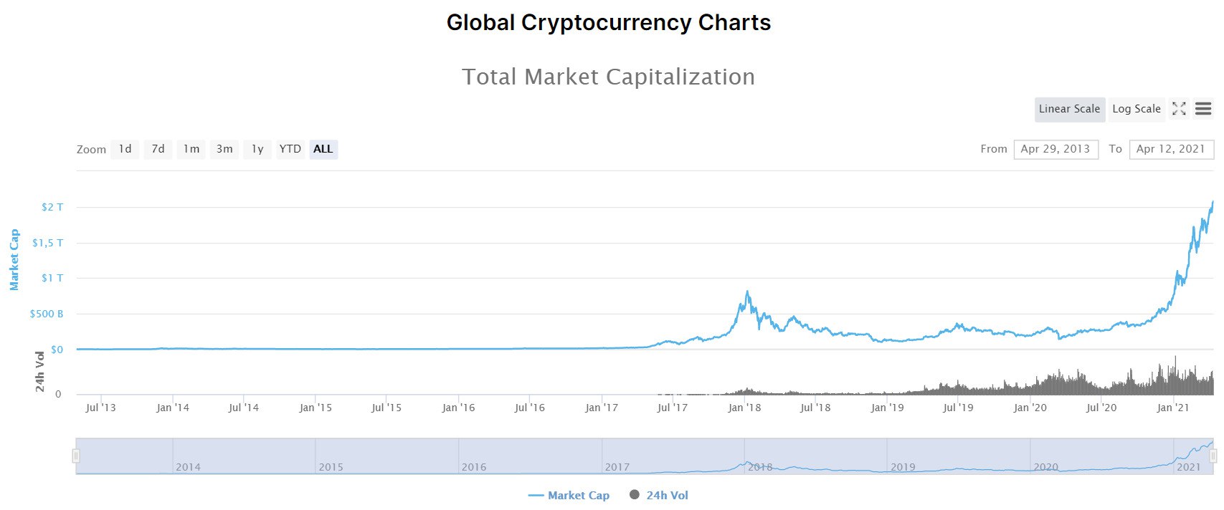1224x510 pixels.
Task: Set zoom range to 1d
Action: [125, 149]
